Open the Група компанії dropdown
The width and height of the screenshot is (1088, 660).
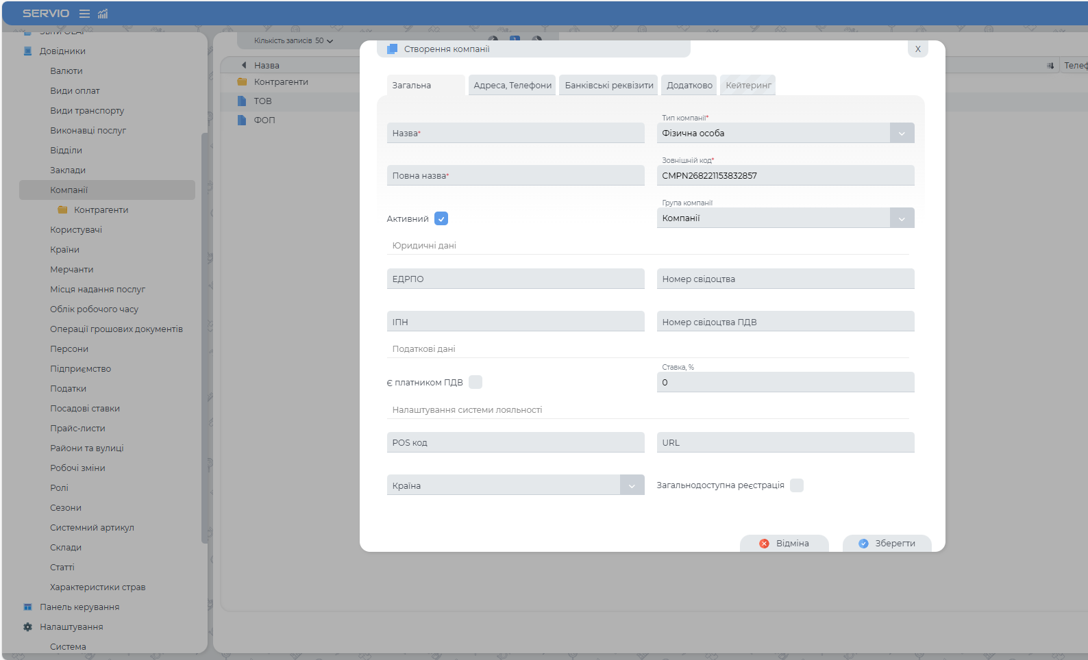pos(902,218)
